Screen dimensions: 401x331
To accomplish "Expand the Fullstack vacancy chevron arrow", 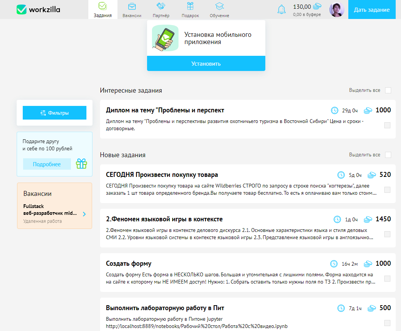I will coord(84,214).
